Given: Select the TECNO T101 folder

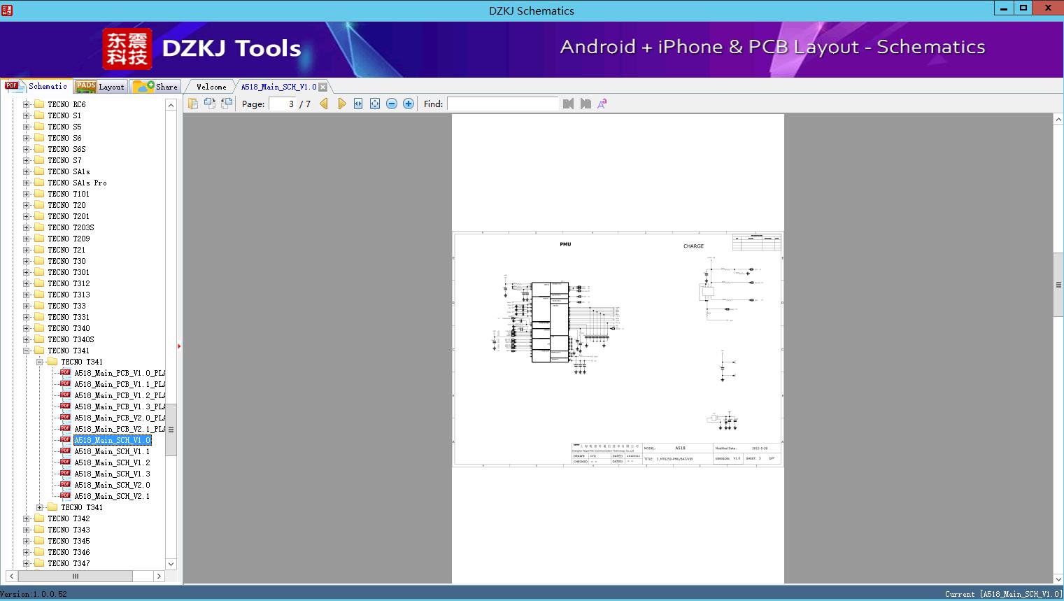Looking at the screenshot, I should (x=69, y=194).
